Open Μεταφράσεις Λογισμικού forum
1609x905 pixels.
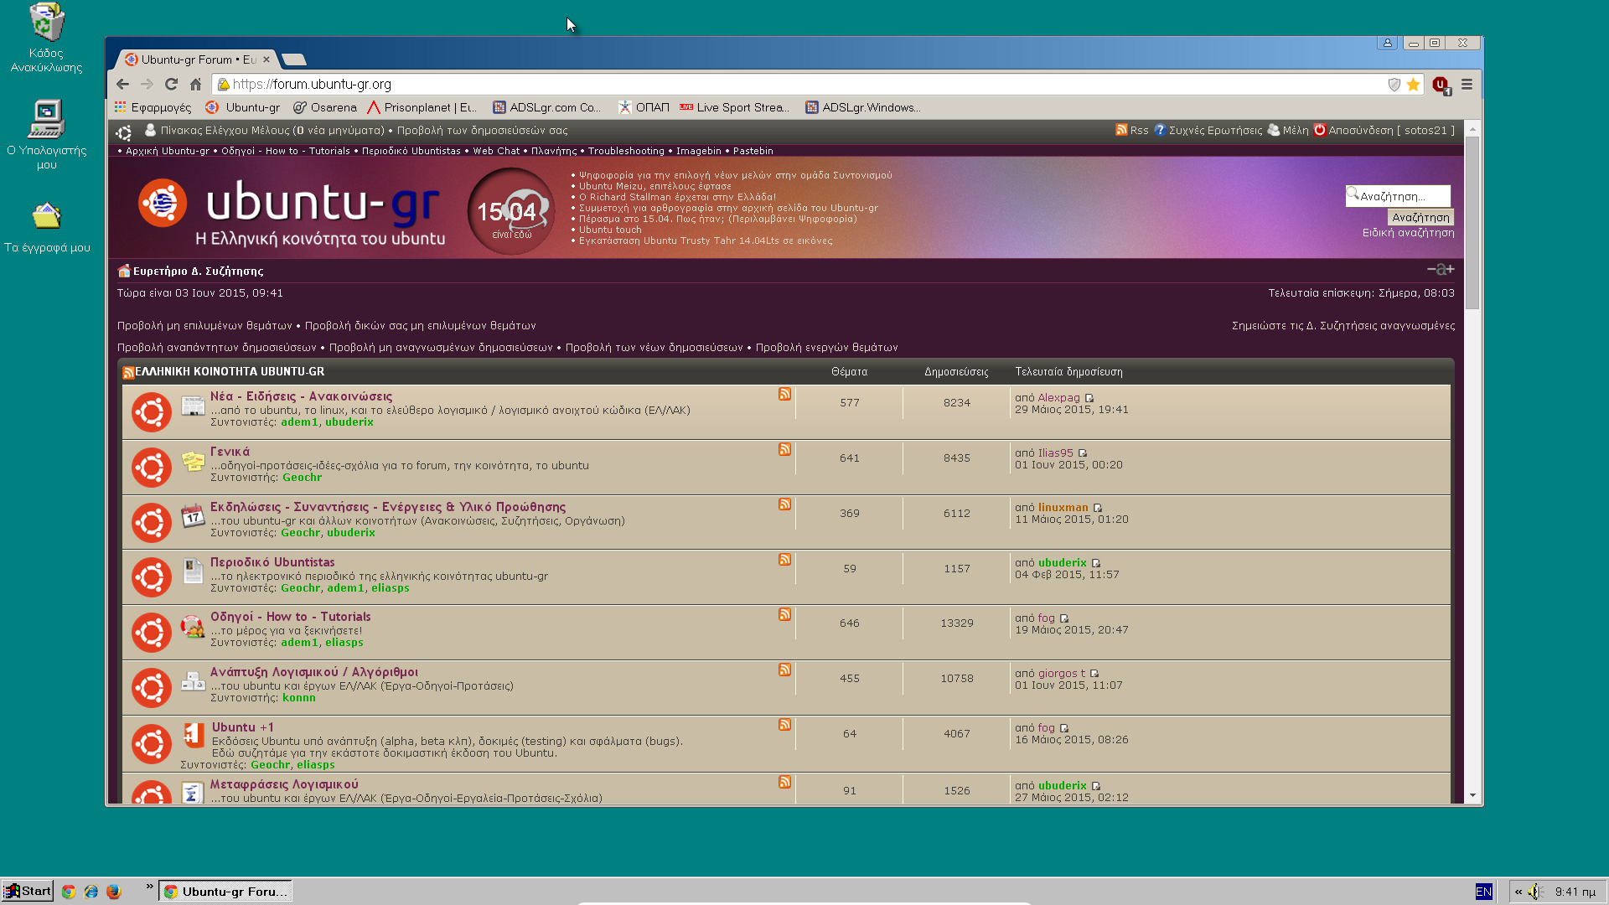[284, 784]
